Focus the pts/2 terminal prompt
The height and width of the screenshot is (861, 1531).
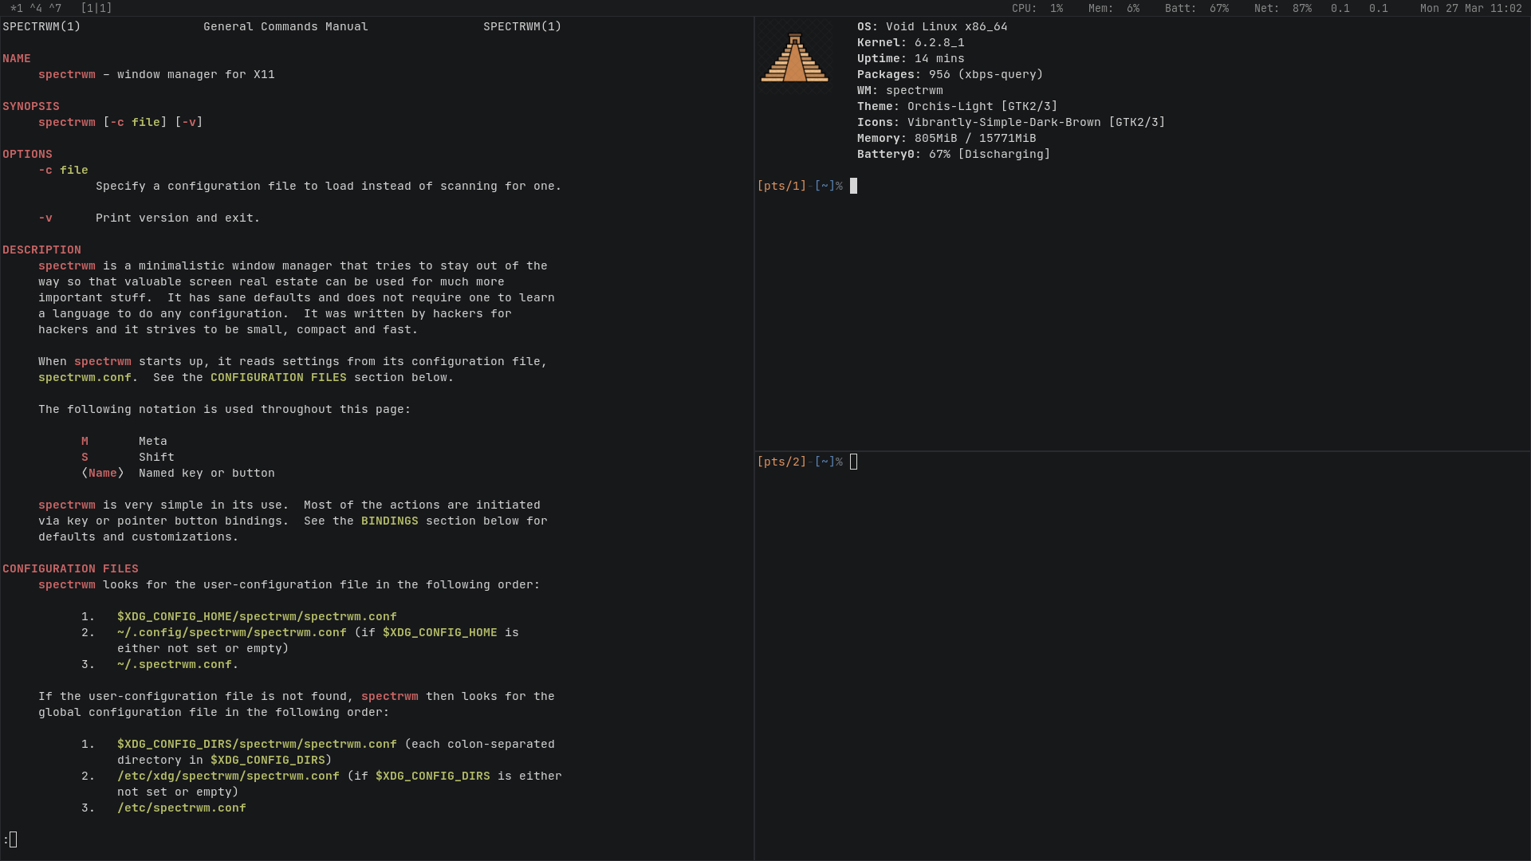(807, 462)
